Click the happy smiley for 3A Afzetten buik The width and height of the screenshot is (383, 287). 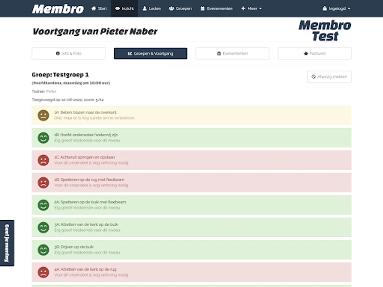pos(43,227)
